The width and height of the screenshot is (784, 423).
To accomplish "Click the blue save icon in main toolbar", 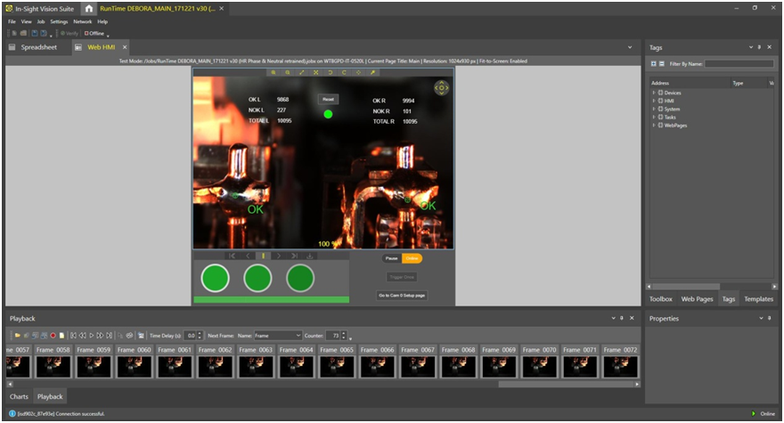I will tap(35, 34).
